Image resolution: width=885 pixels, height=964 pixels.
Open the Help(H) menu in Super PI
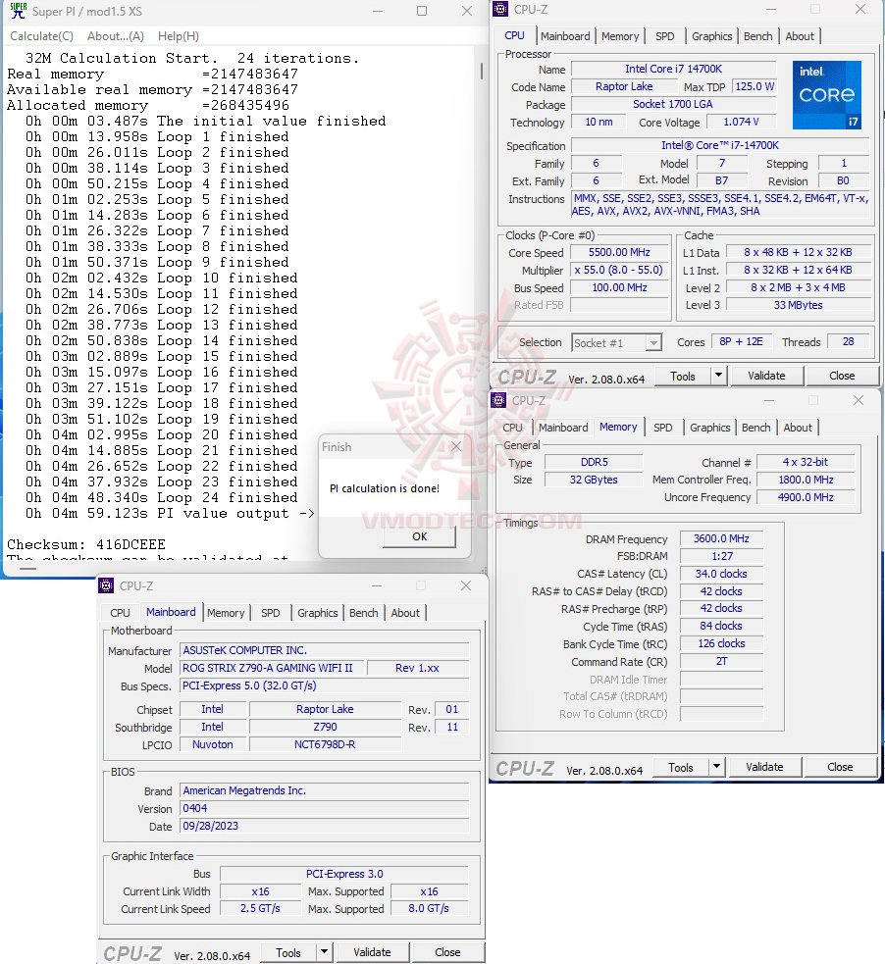click(x=179, y=36)
